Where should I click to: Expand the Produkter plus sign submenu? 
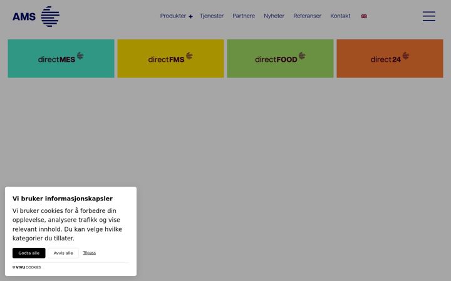190,17
